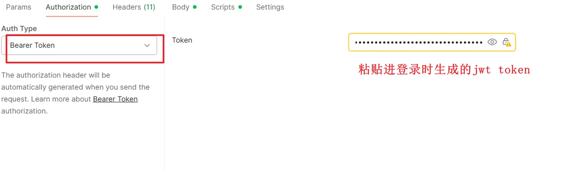Follow the Bearer Token documentation link
The image size is (582, 172).
point(115,99)
